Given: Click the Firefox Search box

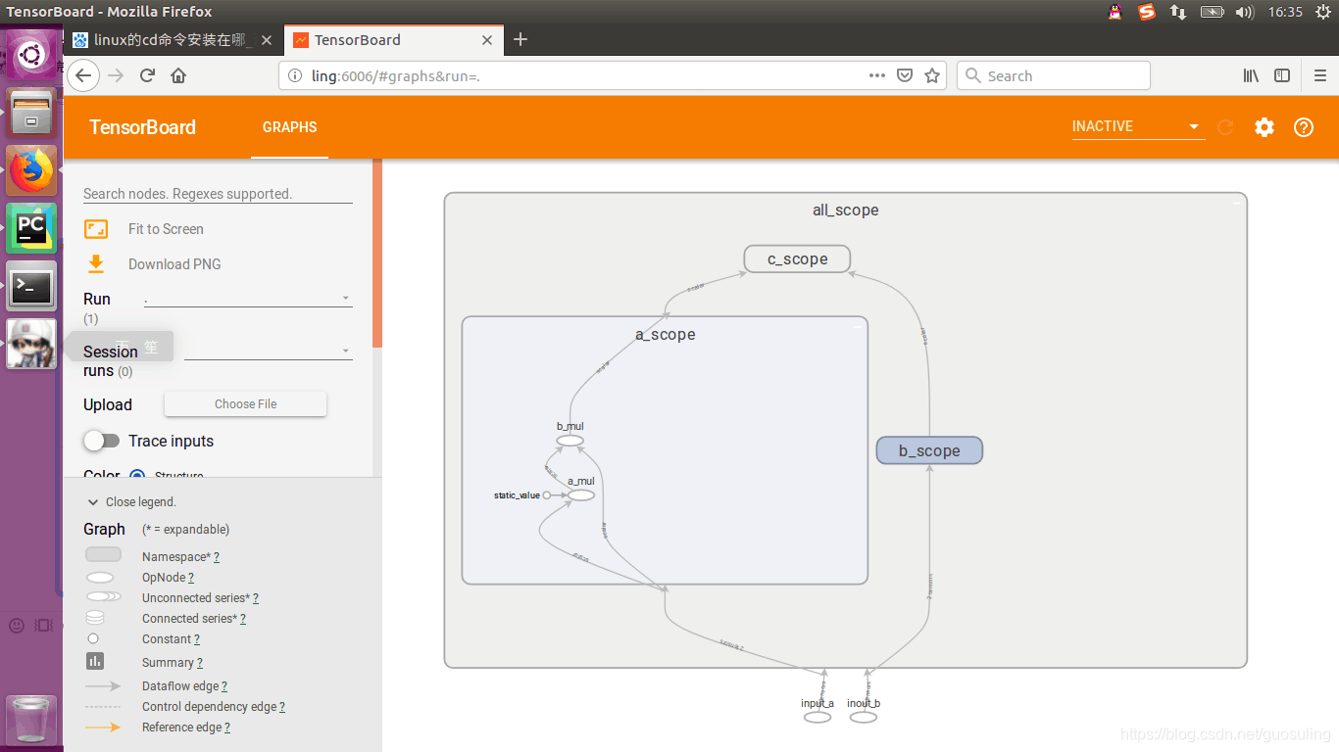Looking at the screenshot, I should click(1053, 75).
